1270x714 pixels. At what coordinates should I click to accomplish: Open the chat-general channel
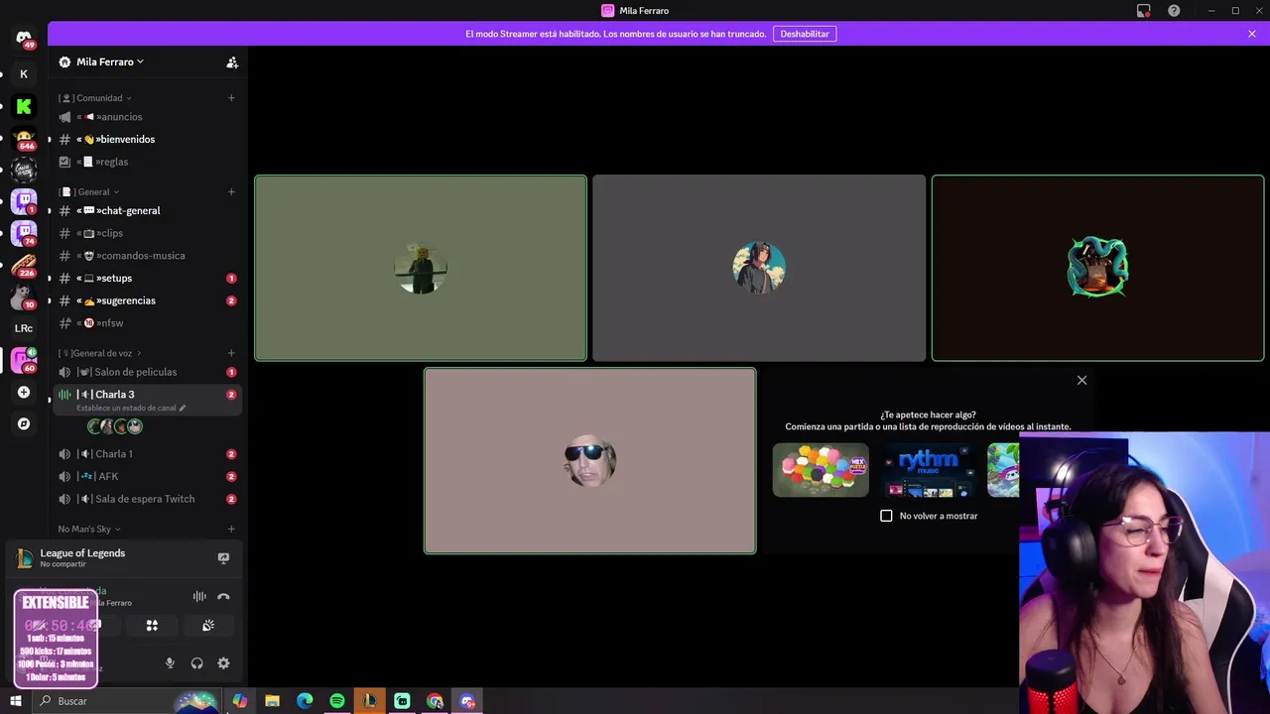tap(148, 211)
